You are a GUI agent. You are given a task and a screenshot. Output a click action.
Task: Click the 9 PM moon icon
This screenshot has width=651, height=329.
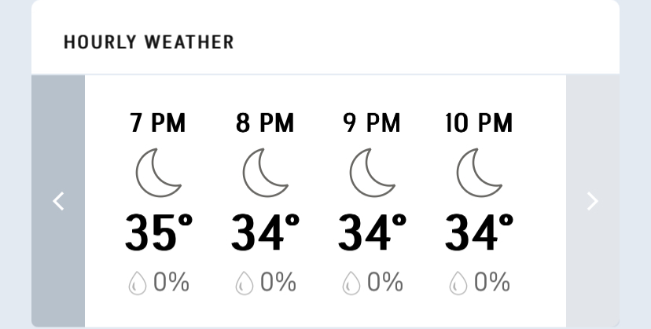(x=373, y=173)
